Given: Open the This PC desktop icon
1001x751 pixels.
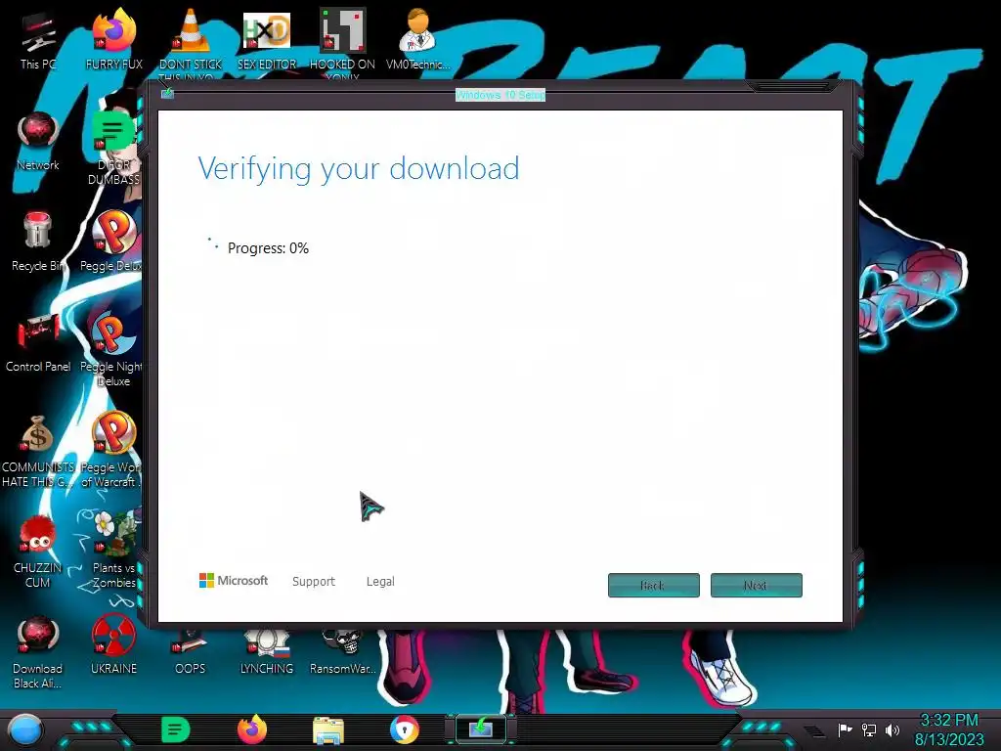Looking at the screenshot, I should point(38,41).
